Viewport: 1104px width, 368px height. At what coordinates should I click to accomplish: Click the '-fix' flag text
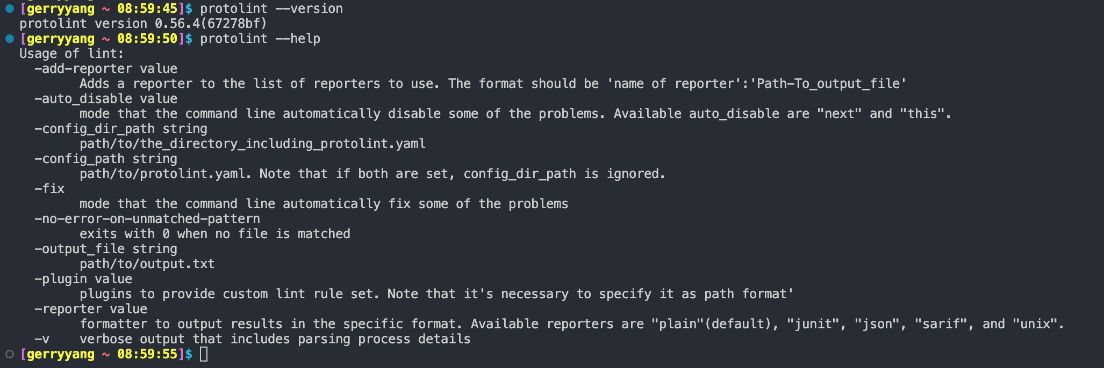(x=49, y=189)
